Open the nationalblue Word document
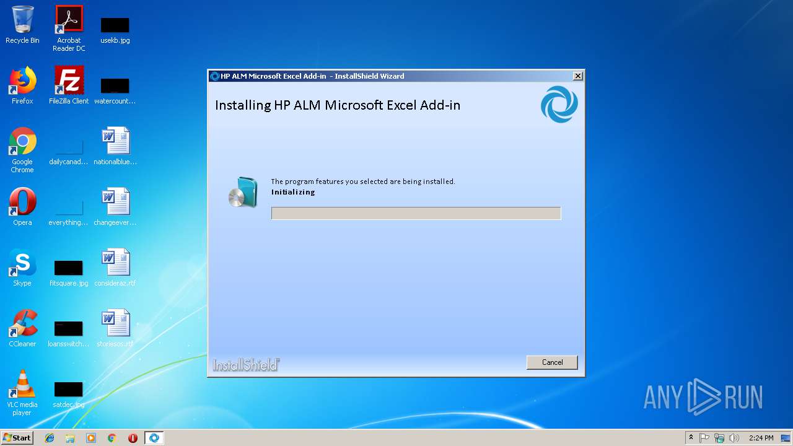The image size is (793, 446). click(x=115, y=146)
